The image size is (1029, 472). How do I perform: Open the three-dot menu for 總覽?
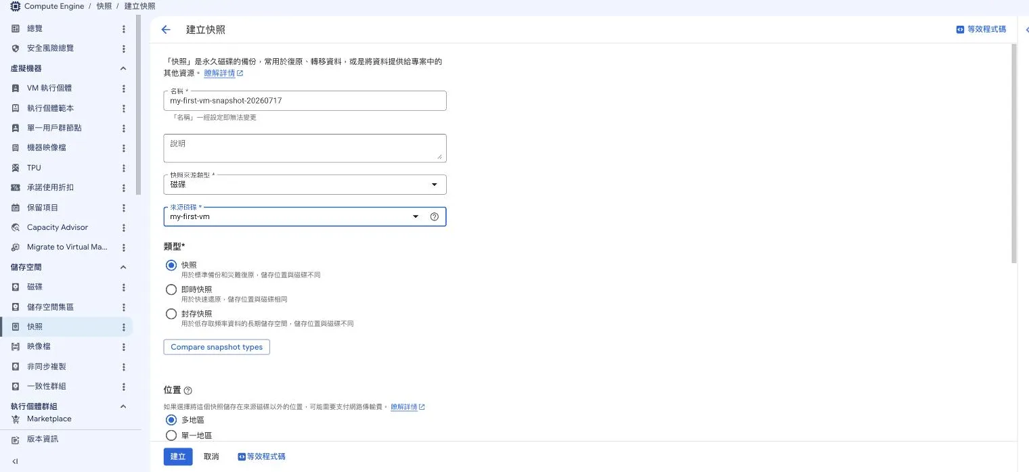tap(123, 29)
